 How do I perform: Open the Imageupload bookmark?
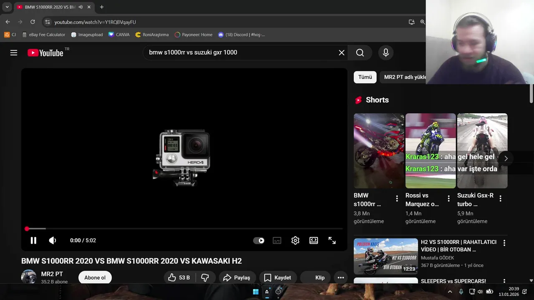coord(87,35)
